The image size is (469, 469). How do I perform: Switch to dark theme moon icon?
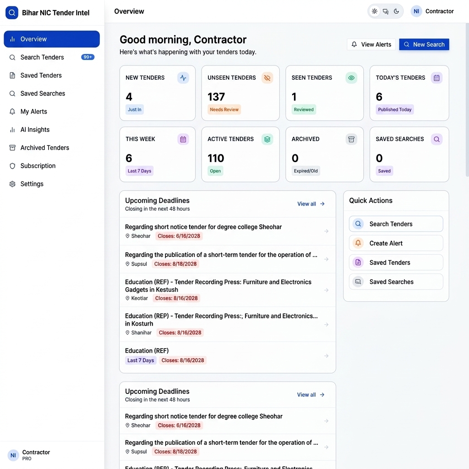(396, 11)
